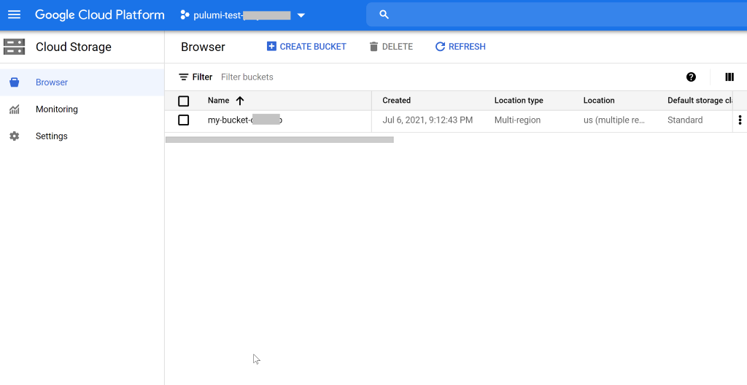Click the trash can icon
The height and width of the screenshot is (385, 747).
click(373, 47)
